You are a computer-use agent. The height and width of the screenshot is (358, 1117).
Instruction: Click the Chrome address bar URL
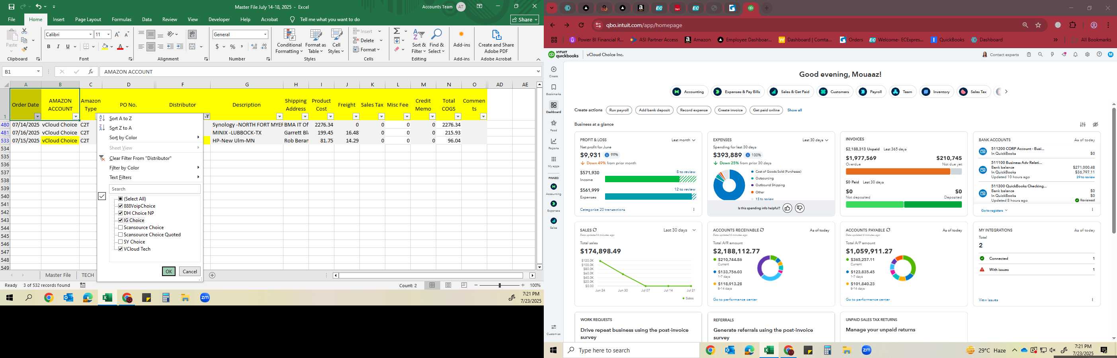[x=643, y=25]
